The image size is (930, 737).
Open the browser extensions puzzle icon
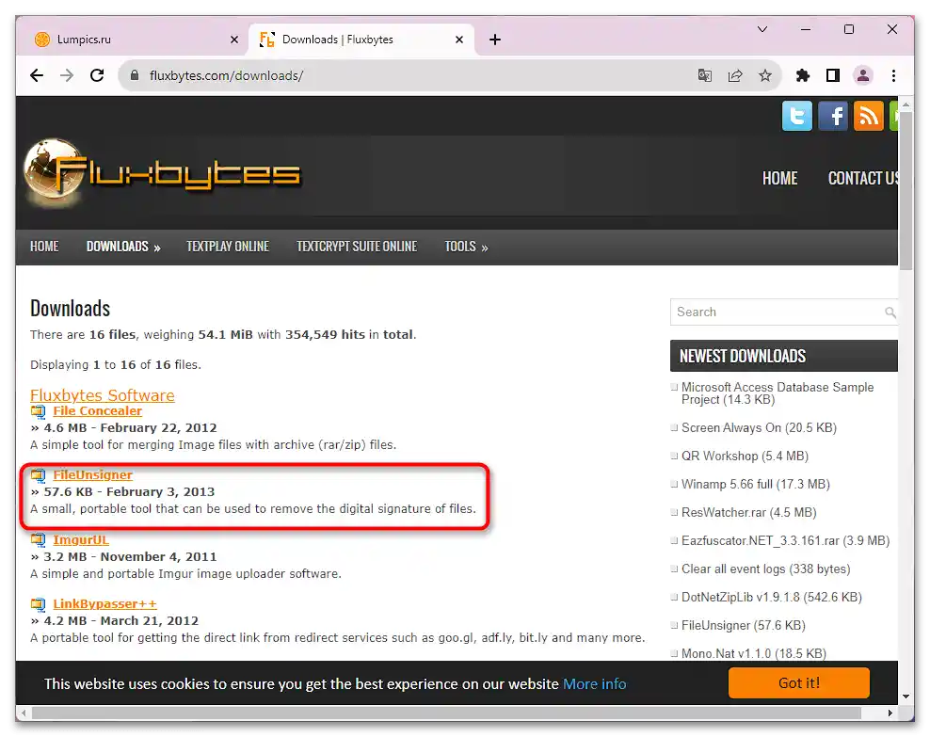[x=803, y=75]
